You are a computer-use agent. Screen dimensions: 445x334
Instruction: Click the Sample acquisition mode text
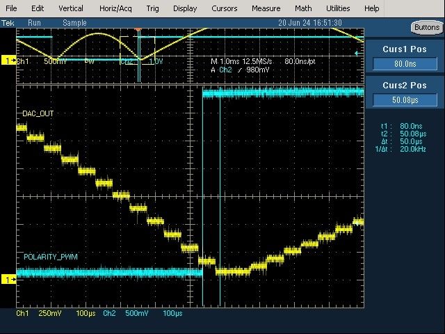click(x=74, y=23)
